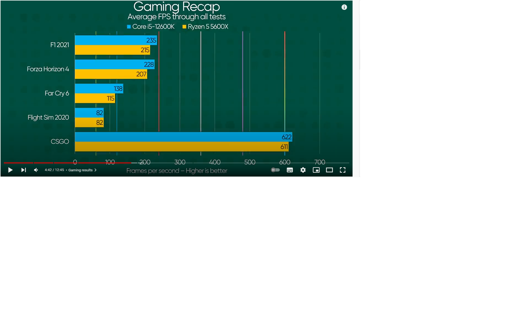Click the Forza Horizon 4 label

pyautogui.click(x=48, y=69)
